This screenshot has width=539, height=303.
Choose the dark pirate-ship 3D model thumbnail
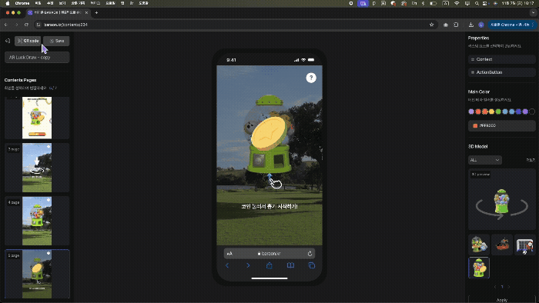click(x=502, y=245)
